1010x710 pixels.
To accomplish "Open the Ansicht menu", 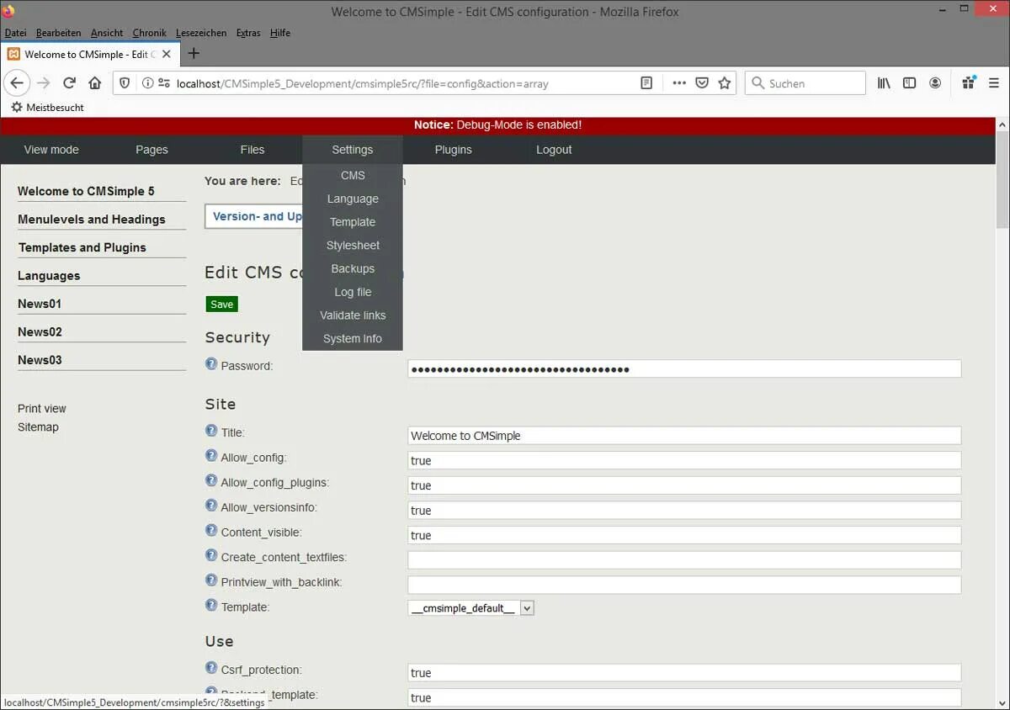I will click(x=107, y=33).
